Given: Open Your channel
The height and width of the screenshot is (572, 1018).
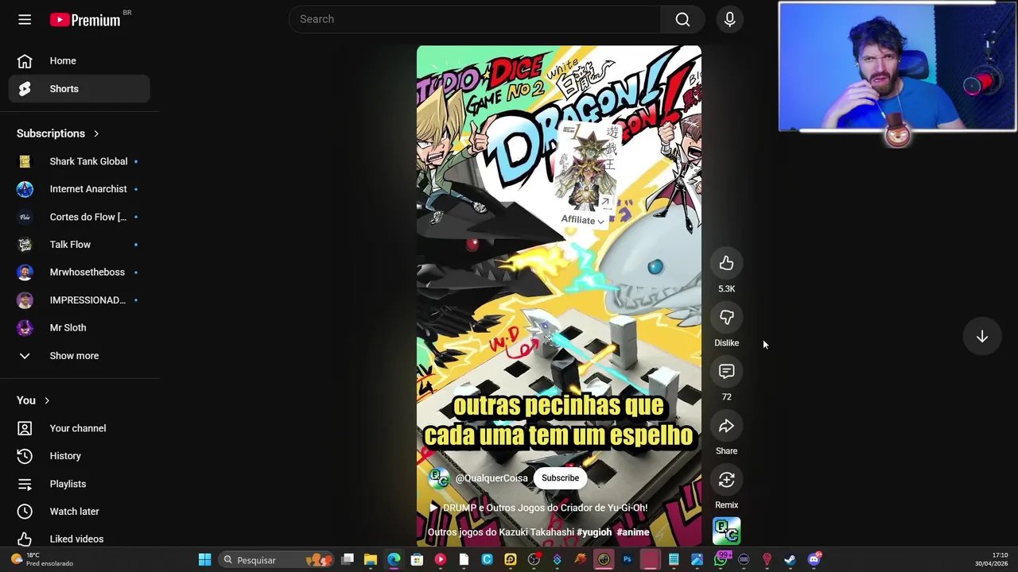Looking at the screenshot, I should 80,428.
